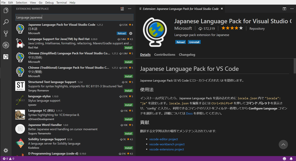Install Solidity Language Support extension
The width and height of the screenshot is (296, 161).
point(128,148)
